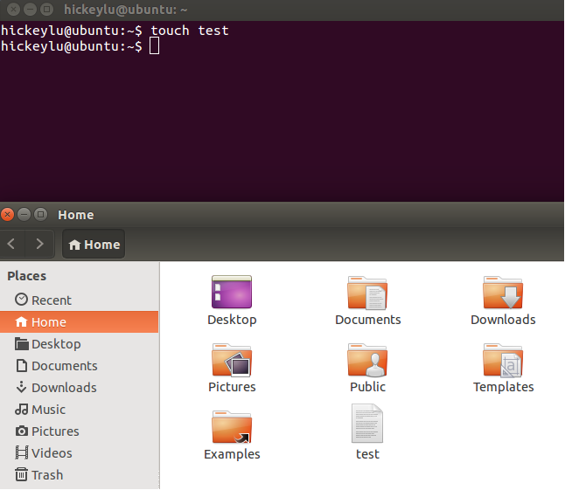Select the Examples shortcut folder

coord(232,427)
